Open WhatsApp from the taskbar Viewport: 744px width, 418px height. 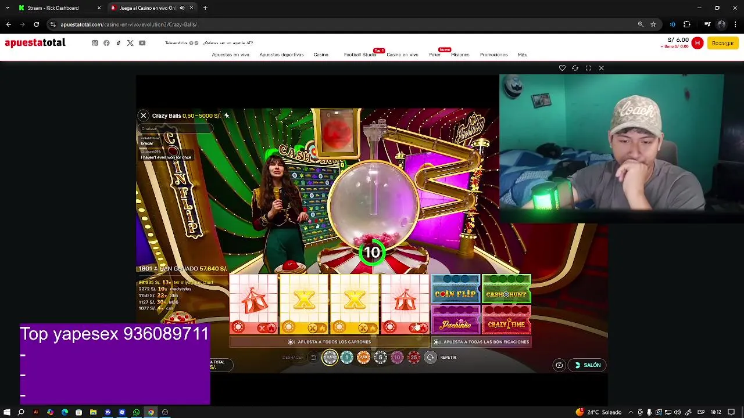click(136, 412)
